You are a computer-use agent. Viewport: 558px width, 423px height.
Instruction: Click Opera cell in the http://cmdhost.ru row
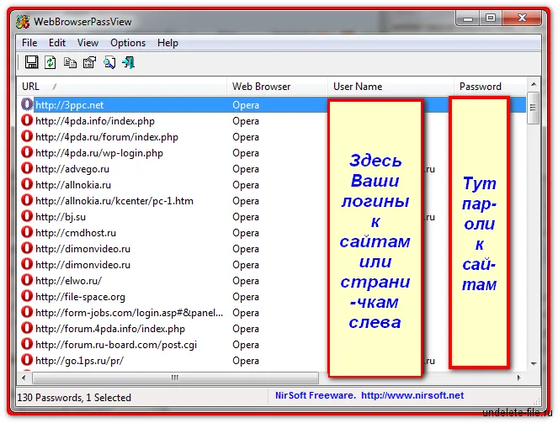pos(246,233)
